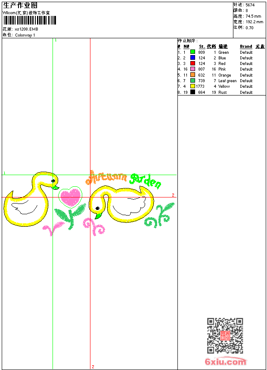The image size is (267, 370).
Task: Click the orange 'Autumn' lettering in the design
Action: tap(106, 177)
